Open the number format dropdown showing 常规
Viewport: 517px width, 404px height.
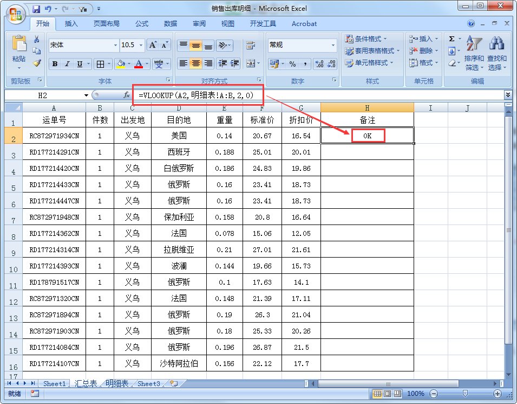pyautogui.click(x=332, y=44)
